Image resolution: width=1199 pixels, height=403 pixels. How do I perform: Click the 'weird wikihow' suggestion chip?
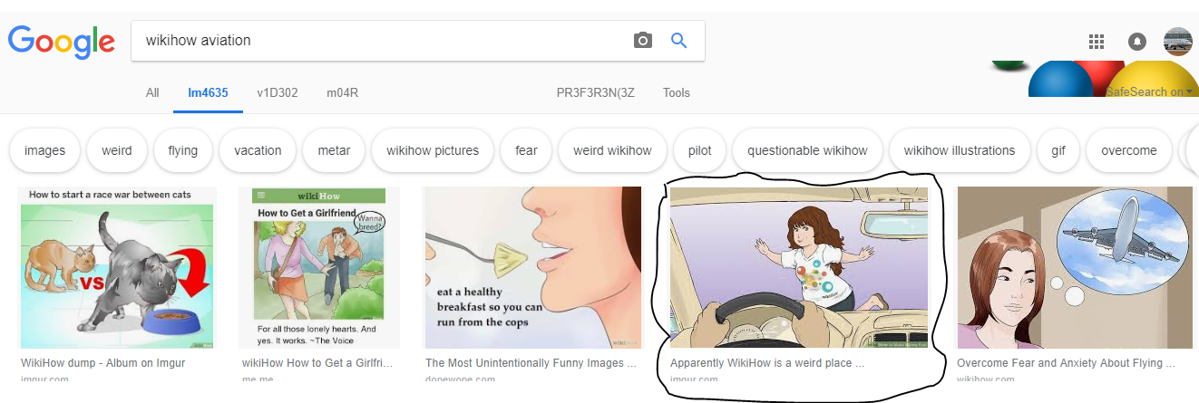612,150
